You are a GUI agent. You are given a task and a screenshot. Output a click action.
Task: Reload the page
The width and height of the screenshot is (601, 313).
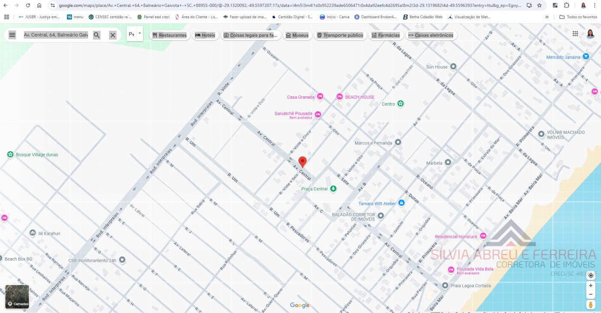(28, 5)
